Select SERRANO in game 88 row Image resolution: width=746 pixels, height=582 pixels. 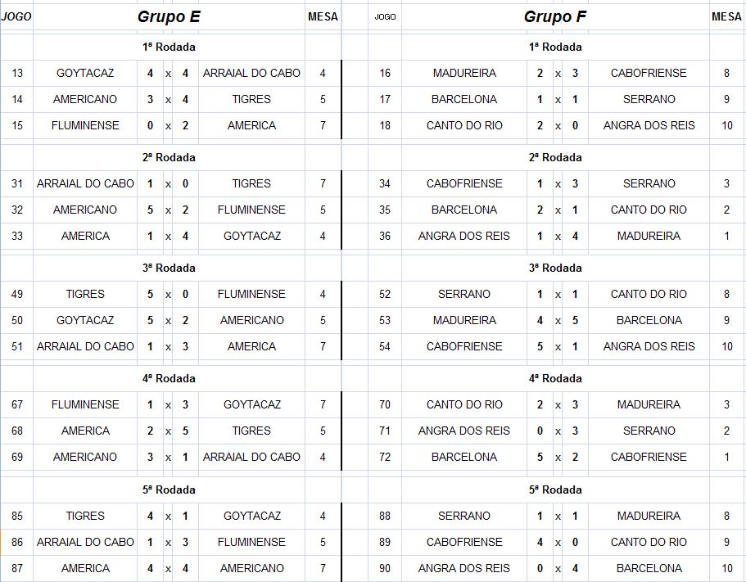click(464, 516)
